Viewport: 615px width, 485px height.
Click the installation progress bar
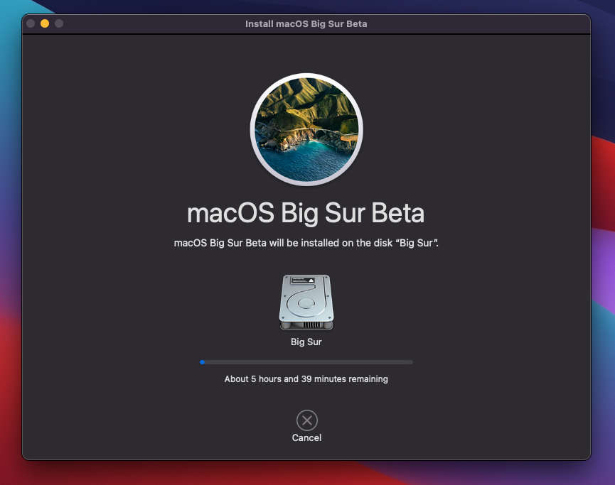306,362
